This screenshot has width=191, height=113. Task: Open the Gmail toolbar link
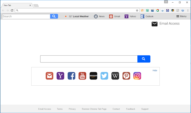click(x=114, y=16)
